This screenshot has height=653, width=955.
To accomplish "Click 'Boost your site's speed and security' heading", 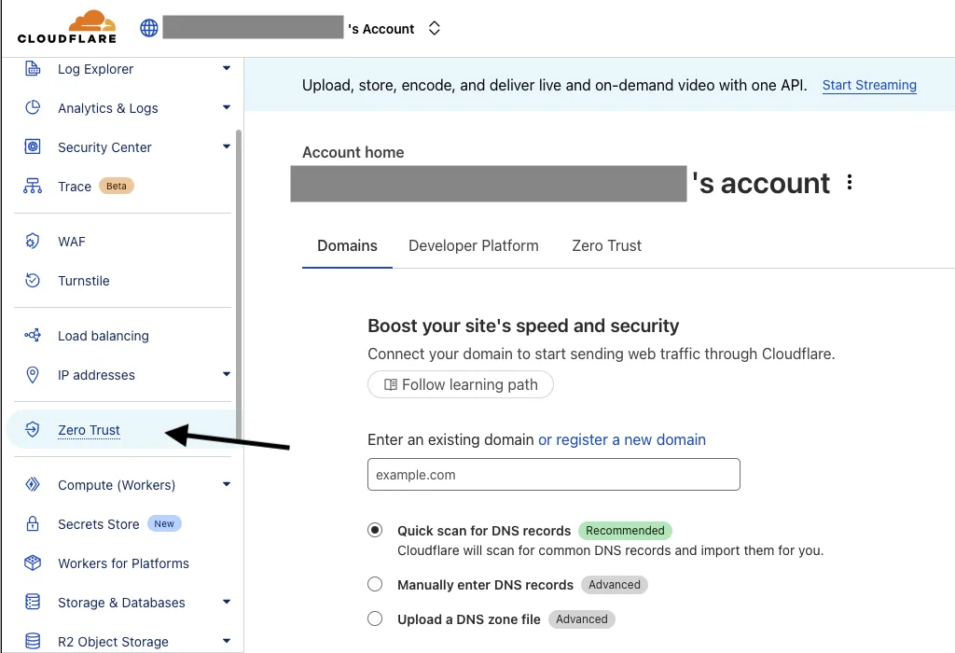I will [x=523, y=326].
